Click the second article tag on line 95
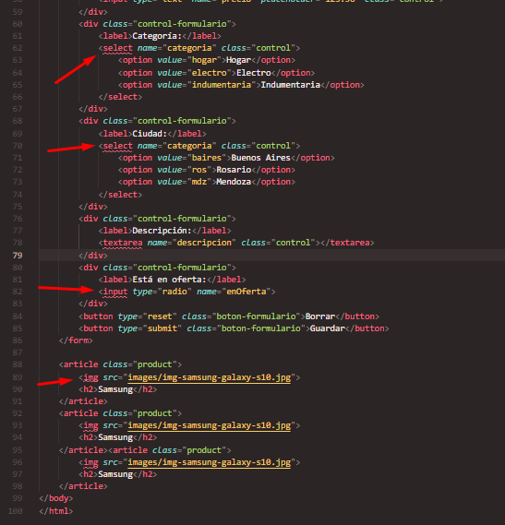Screen dimensions: 505x525 tap(130, 450)
